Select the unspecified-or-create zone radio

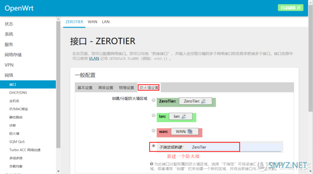153,146
